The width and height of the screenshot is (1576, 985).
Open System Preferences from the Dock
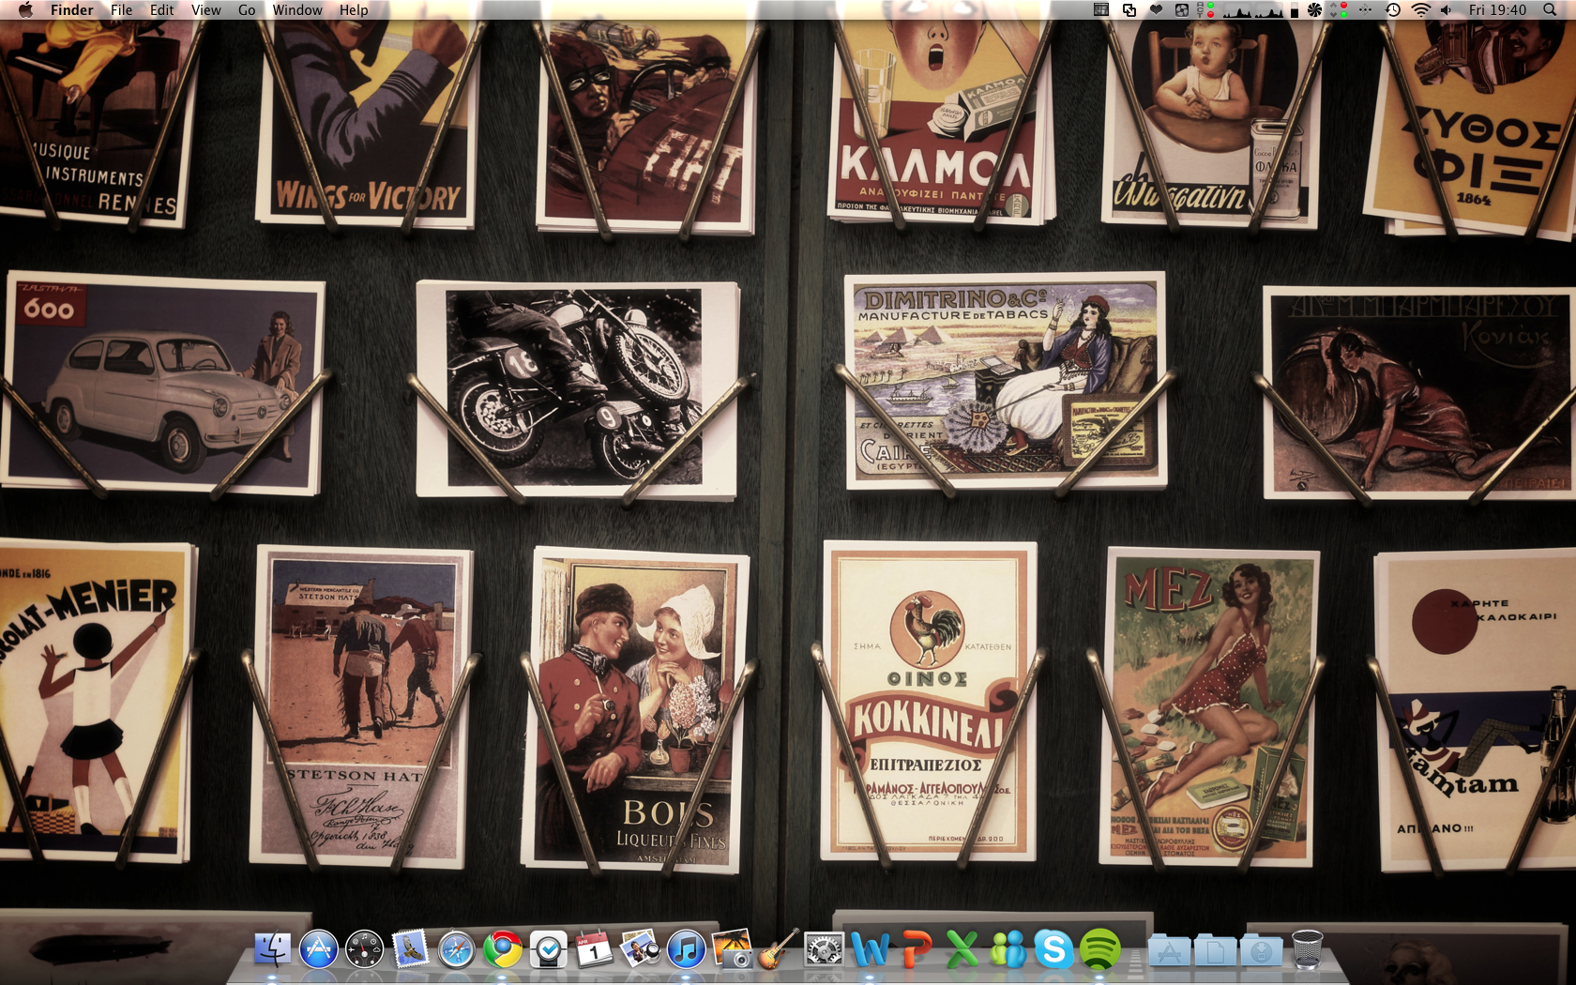(x=824, y=949)
